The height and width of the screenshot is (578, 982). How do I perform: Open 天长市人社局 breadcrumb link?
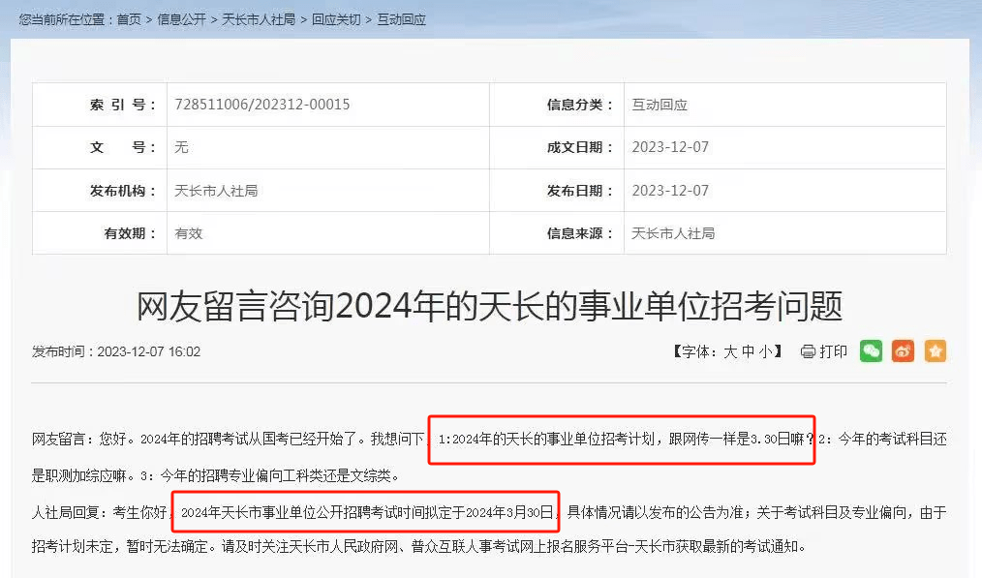pyautogui.click(x=259, y=19)
